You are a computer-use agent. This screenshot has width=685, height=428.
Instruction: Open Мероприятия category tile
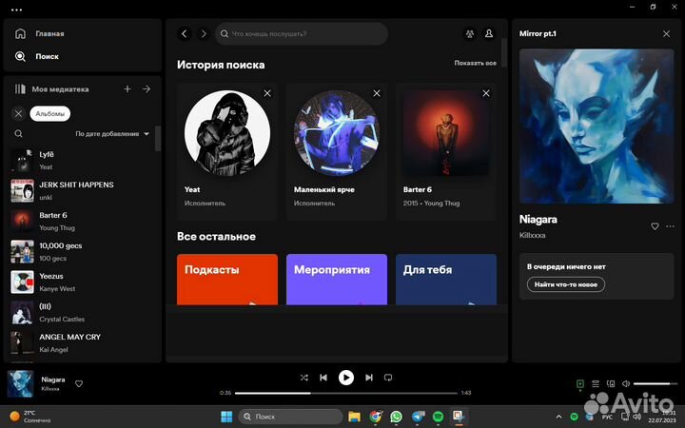click(x=337, y=280)
